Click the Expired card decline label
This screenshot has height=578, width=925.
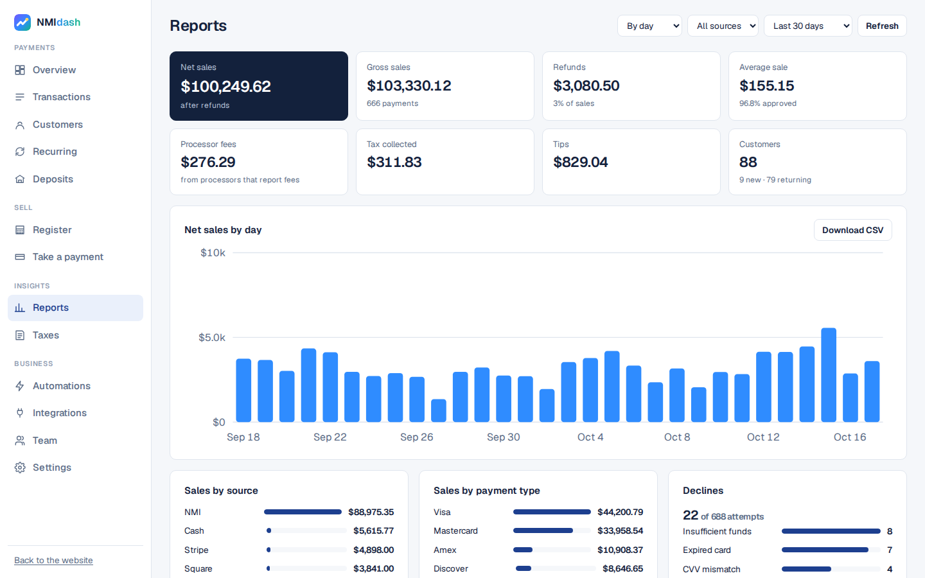707,550
